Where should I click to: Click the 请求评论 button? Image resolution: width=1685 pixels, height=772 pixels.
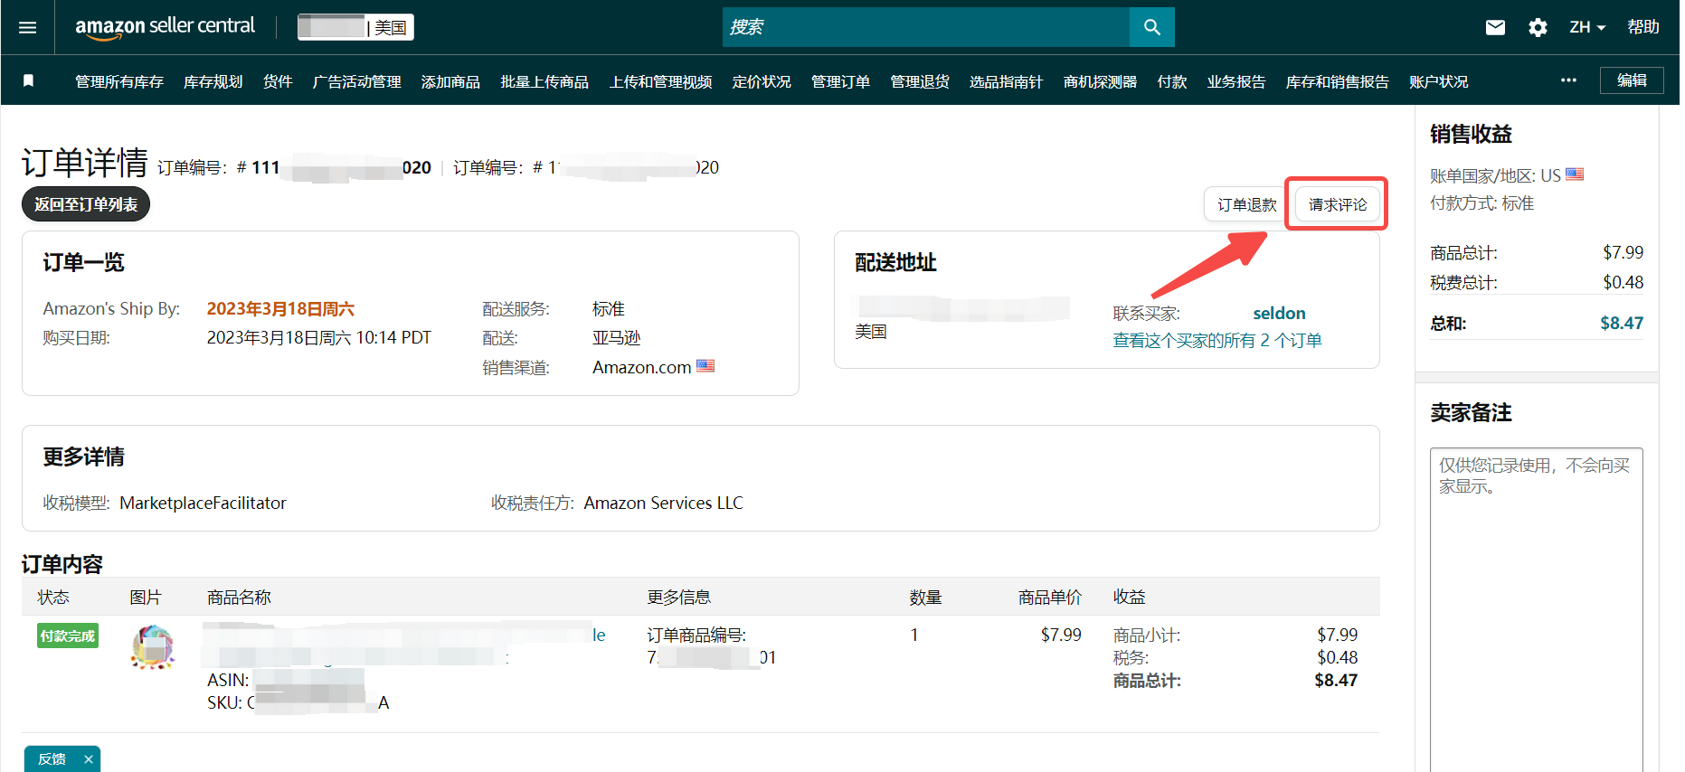click(1338, 204)
